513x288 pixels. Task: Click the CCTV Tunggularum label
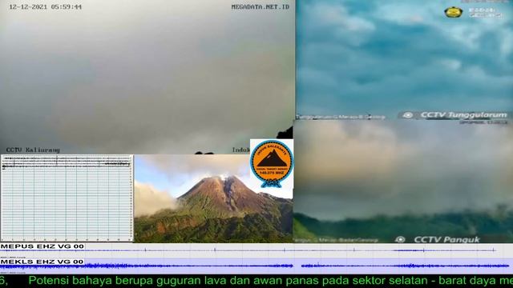463,115
